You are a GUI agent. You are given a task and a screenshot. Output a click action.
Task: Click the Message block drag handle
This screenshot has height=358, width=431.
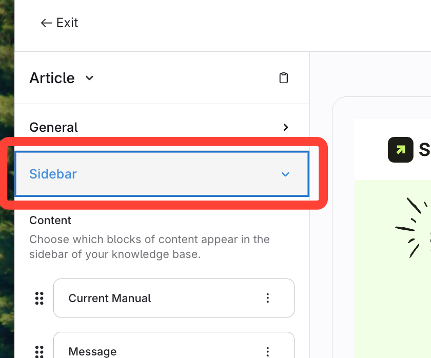pos(39,351)
